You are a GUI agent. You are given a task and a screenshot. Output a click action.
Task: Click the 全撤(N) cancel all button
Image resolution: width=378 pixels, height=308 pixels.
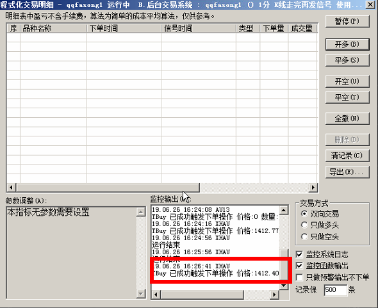click(347, 118)
